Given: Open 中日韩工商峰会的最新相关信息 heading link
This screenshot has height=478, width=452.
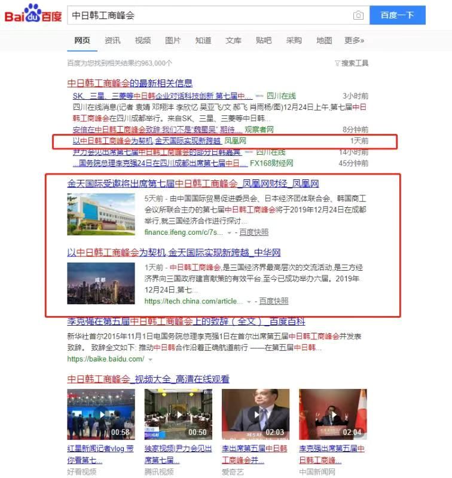Looking at the screenshot, I should click(130, 83).
